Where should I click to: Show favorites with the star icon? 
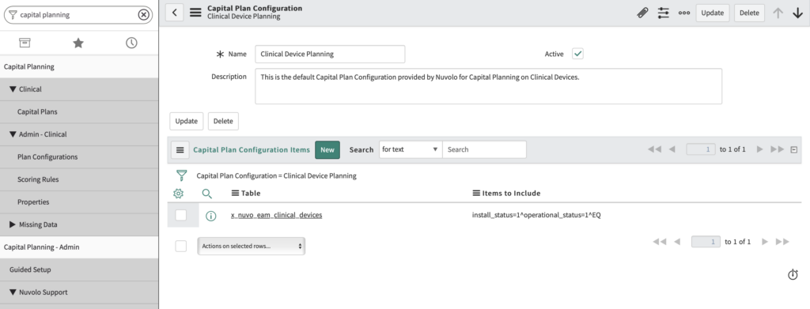[x=78, y=43]
